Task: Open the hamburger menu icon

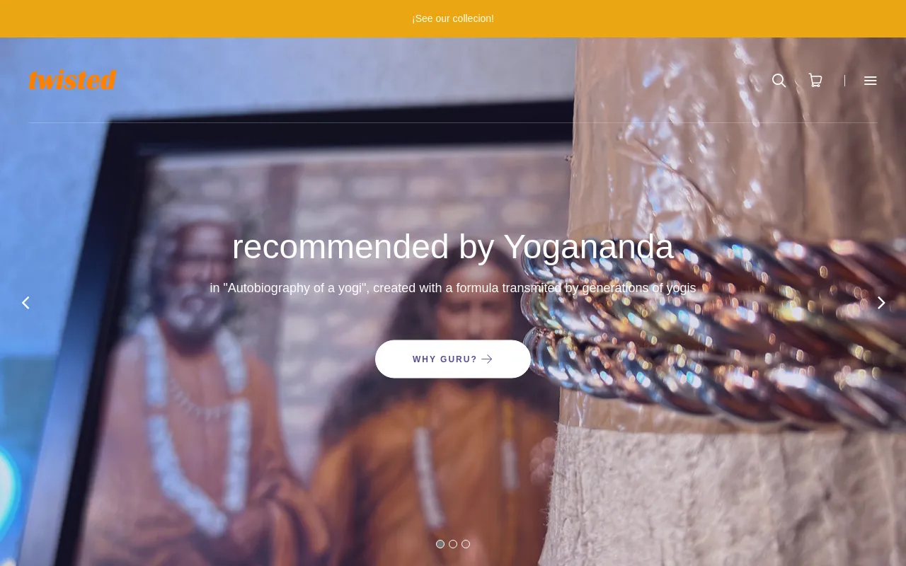Action: [871, 81]
